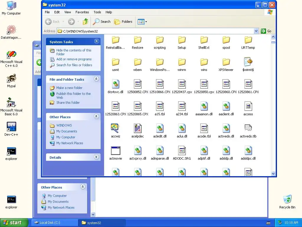Click Make a new folder link
Viewport: 302px width, 227px height.
[x=69, y=88]
